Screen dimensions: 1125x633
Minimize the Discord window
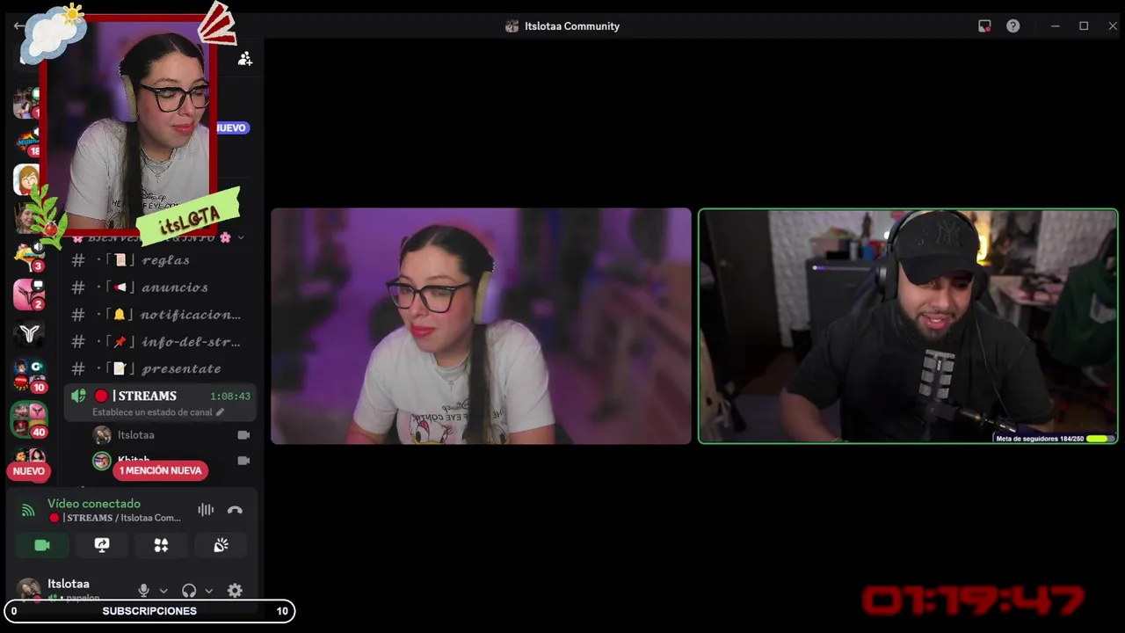[x=1055, y=26]
